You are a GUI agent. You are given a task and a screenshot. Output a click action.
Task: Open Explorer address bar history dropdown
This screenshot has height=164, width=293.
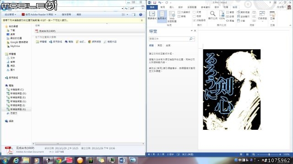click(122, 8)
